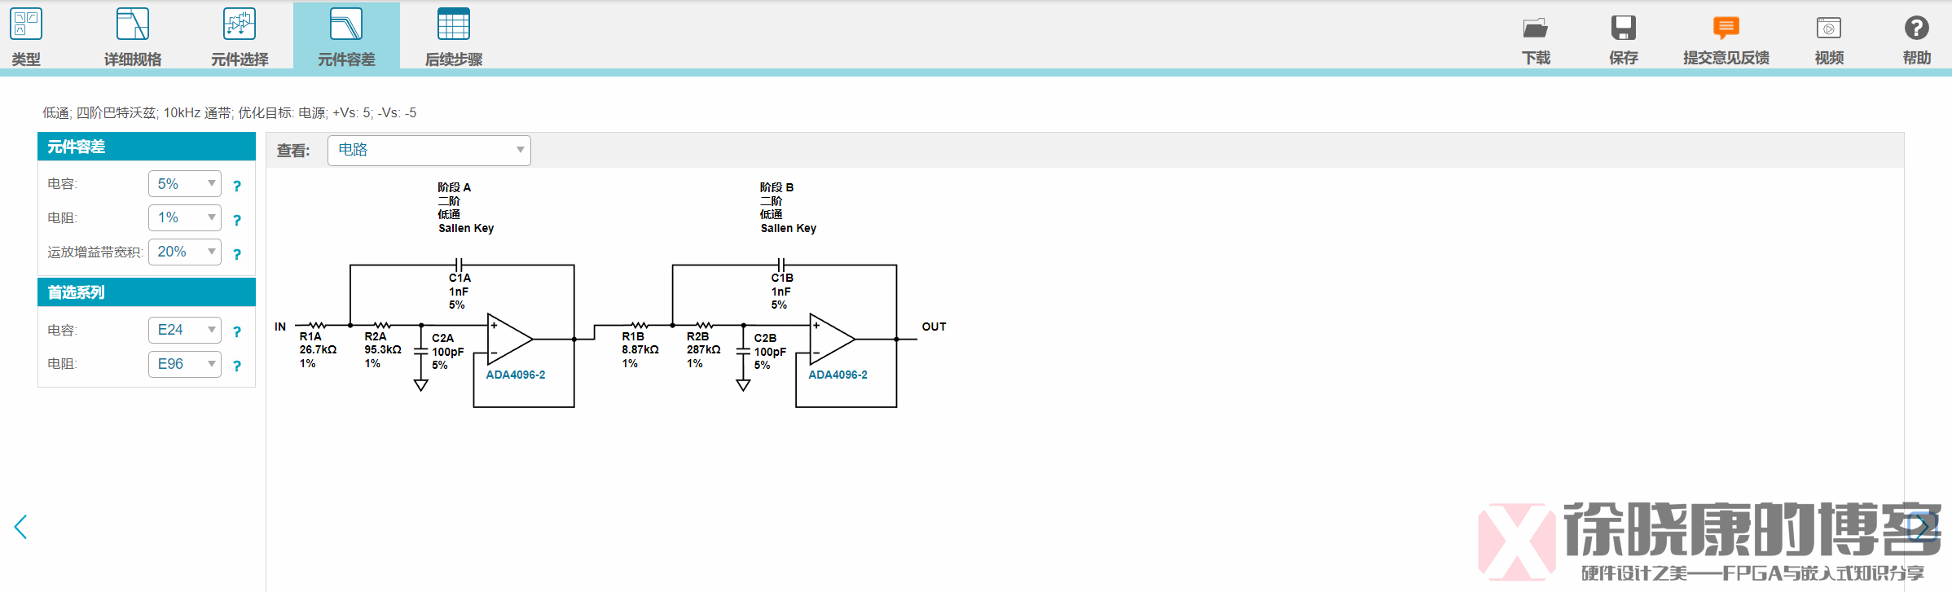Click the 首选系列 panel header

(147, 292)
